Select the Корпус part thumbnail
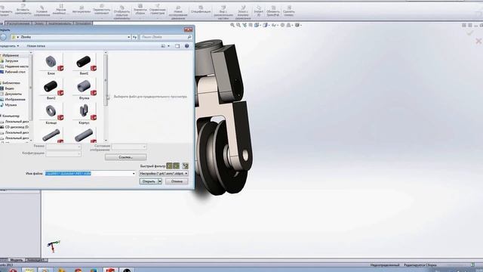Screen dimensions: 483x272 point(84,113)
